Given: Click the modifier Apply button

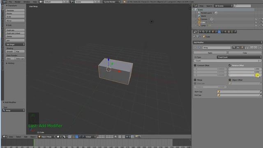Looking at the screenshot, I should tap(210, 53).
